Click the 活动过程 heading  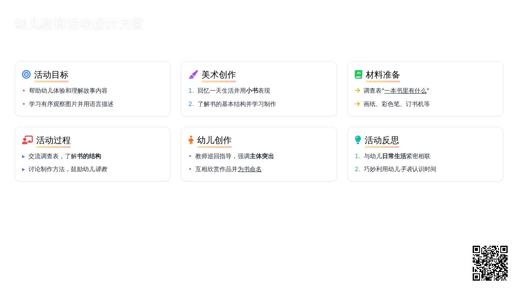point(54,140)
